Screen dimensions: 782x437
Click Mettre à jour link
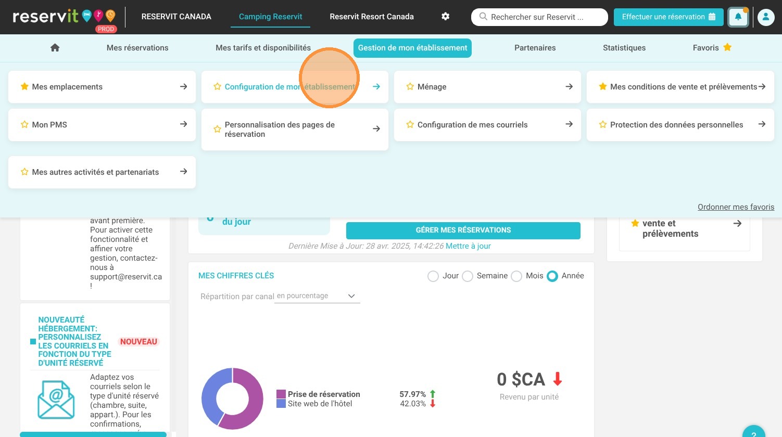(468, 246)
